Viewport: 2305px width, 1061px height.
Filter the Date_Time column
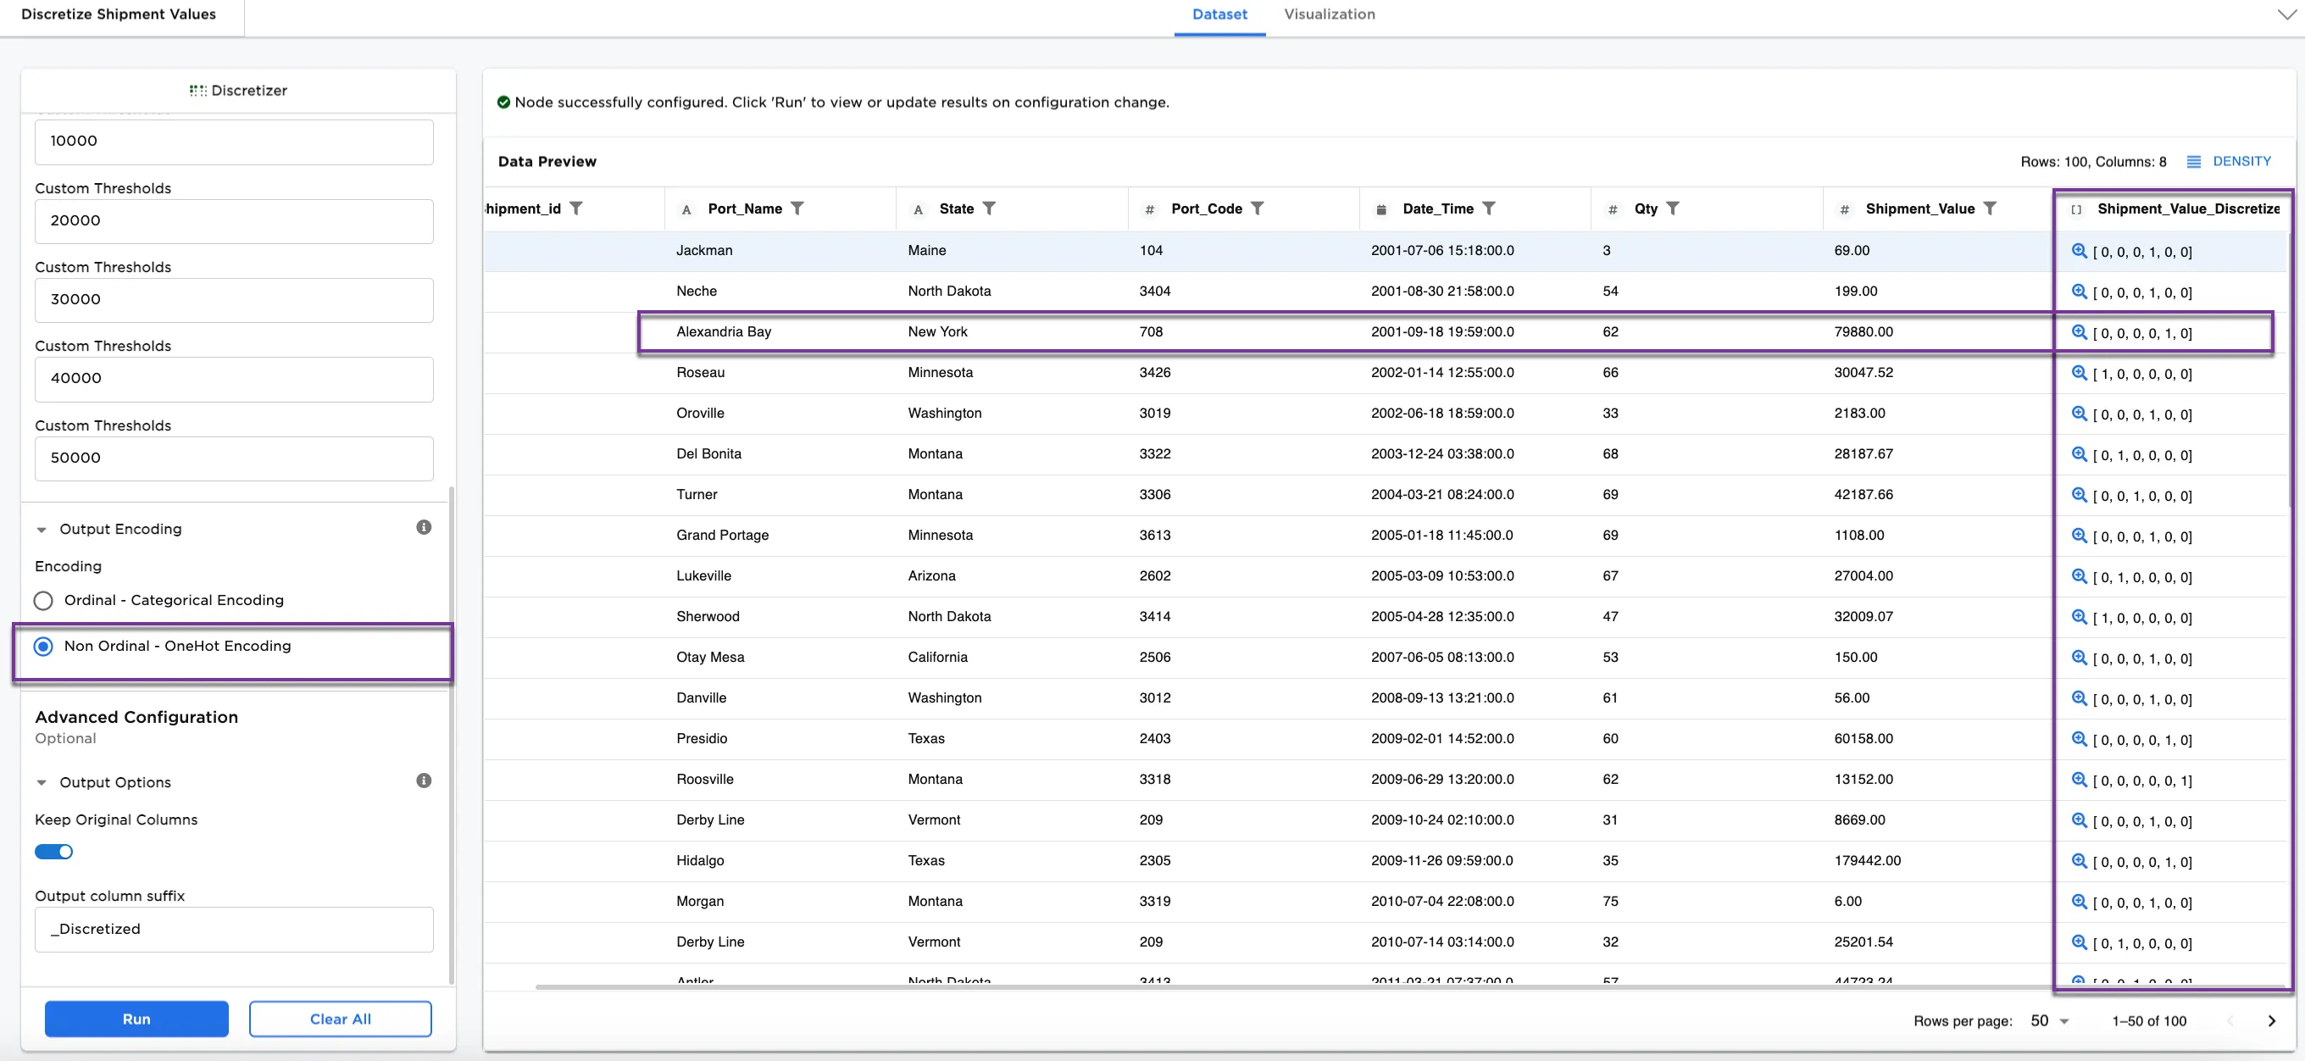(x=1488, y=208)
